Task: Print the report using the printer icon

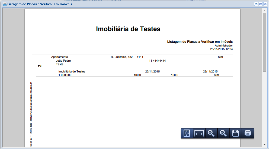Action: click(x=248, y=133)
